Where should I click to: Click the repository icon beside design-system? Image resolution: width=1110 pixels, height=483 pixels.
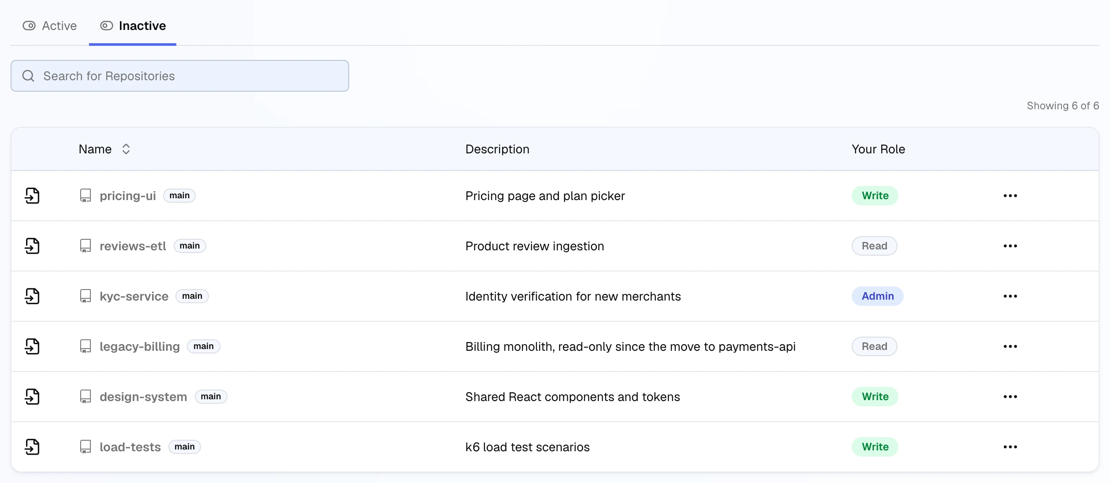(x=86, y=397)
